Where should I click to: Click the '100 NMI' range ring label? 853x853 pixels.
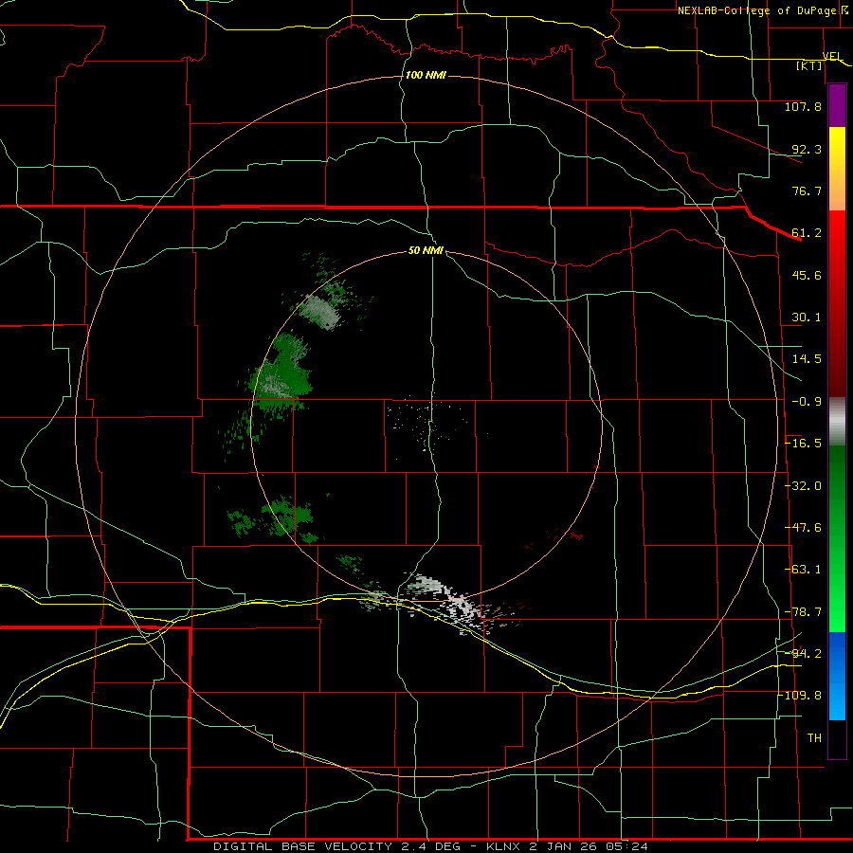(x=426, y=75)
